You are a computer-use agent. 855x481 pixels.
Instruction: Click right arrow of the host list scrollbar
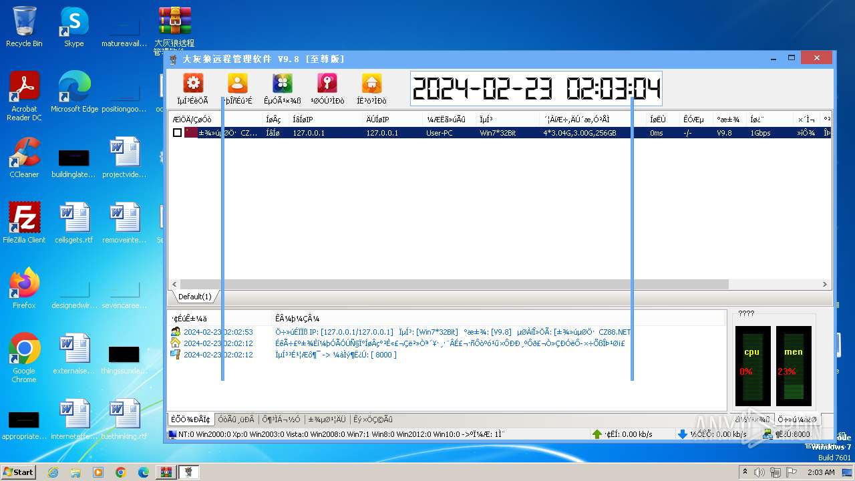(826, 285)
